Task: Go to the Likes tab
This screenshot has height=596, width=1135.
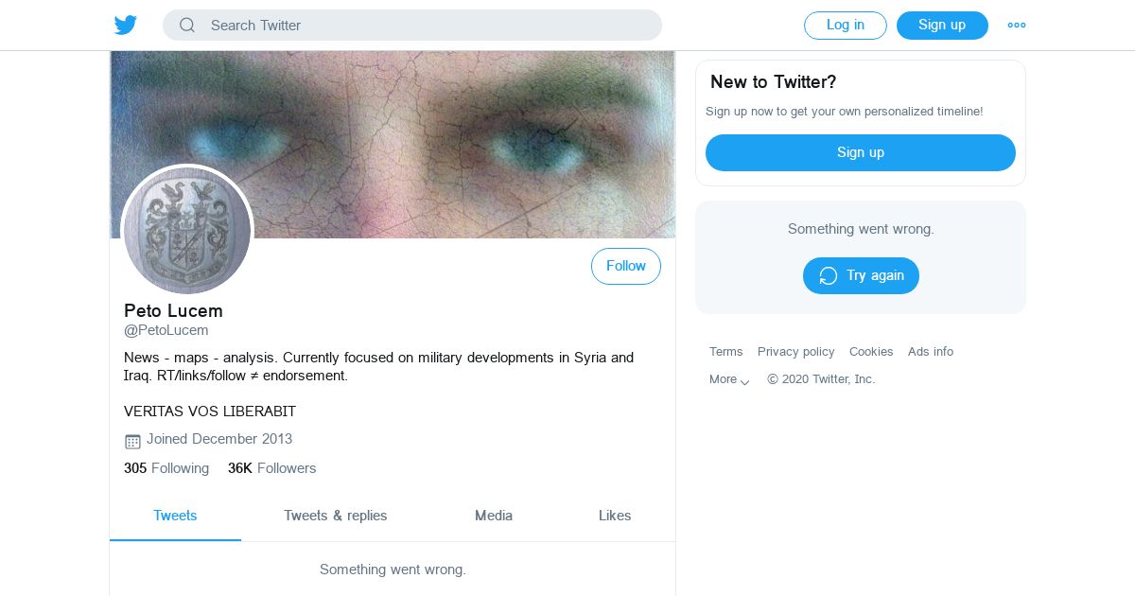Action: click(x=615, y=516)
